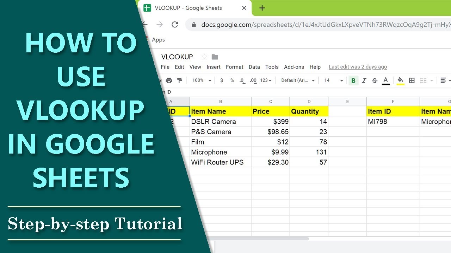Expand the Merge cells options arrow
The height and width of the screenshot is (253, 451).
[x=431, y=80]
